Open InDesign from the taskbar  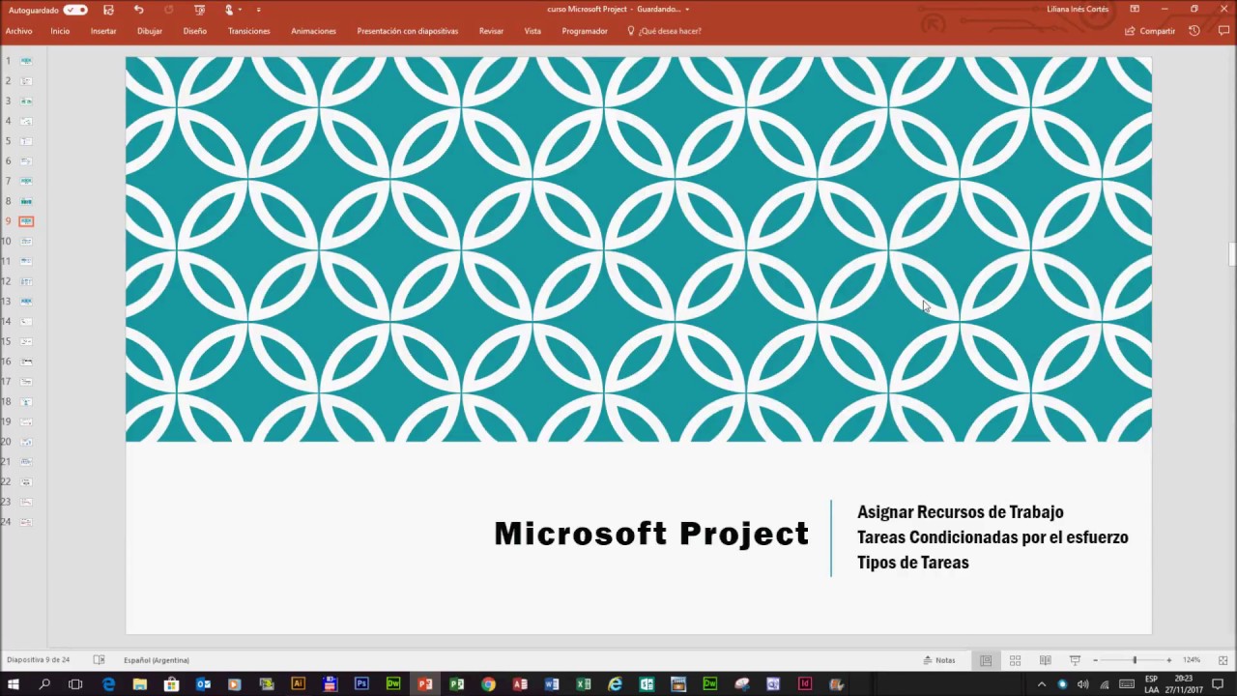tap(805, 684)
